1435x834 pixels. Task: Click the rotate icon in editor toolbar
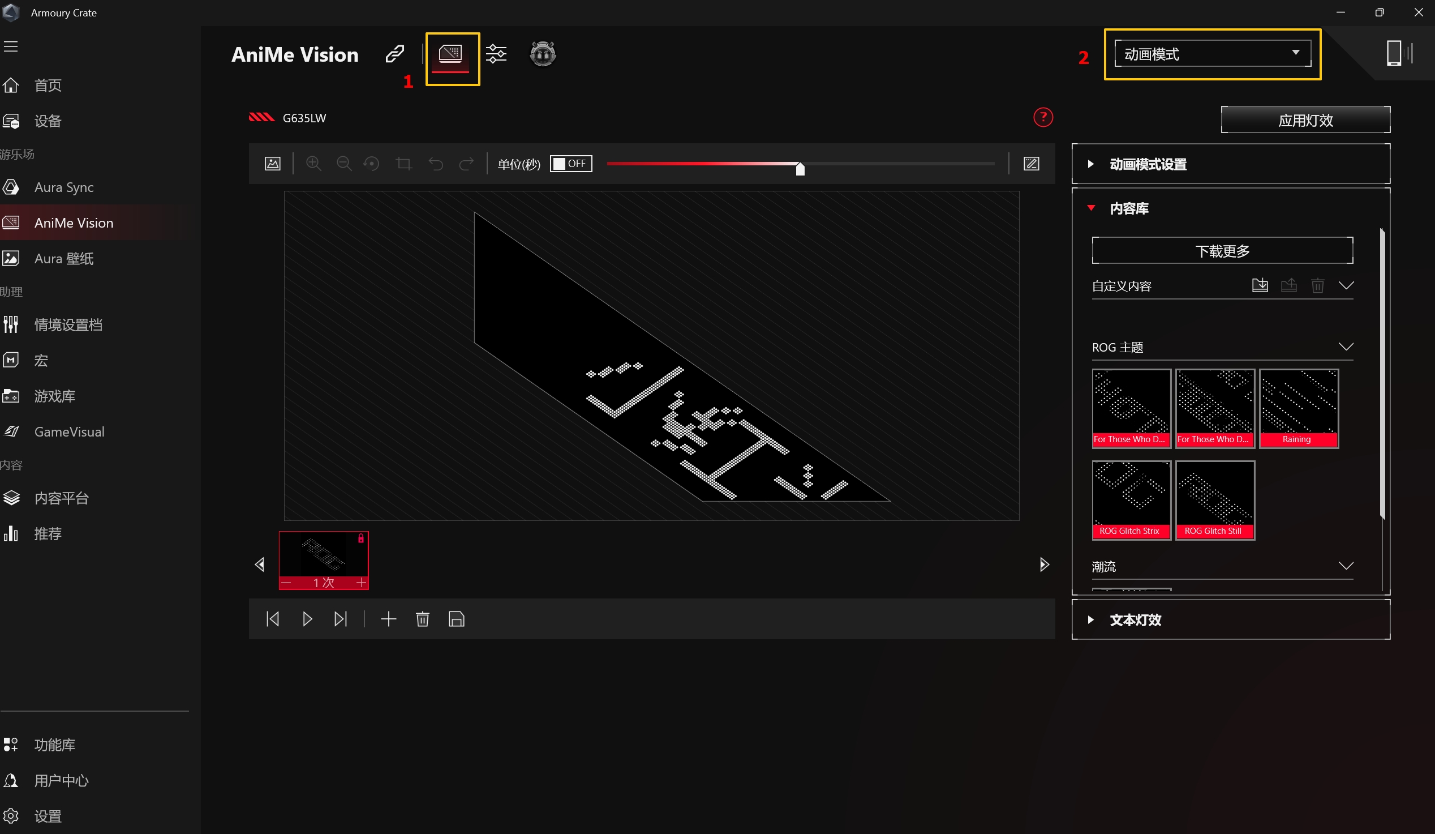pos(372,164)
